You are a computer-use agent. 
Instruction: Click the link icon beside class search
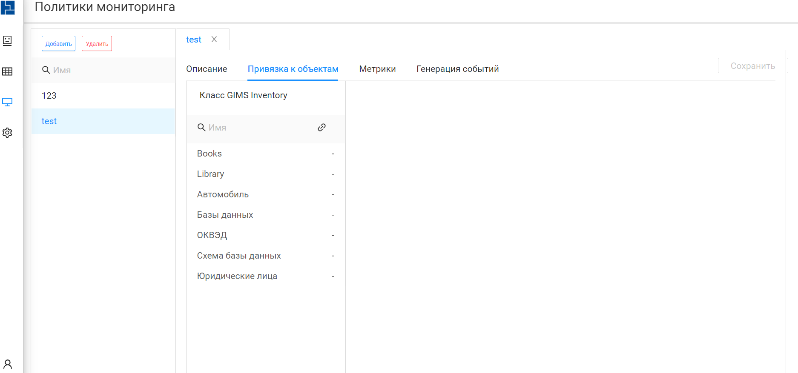click(321, 128)
